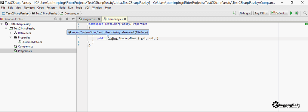Click the Company.cs file icon in breadcrumb

(x=62, y=13)
